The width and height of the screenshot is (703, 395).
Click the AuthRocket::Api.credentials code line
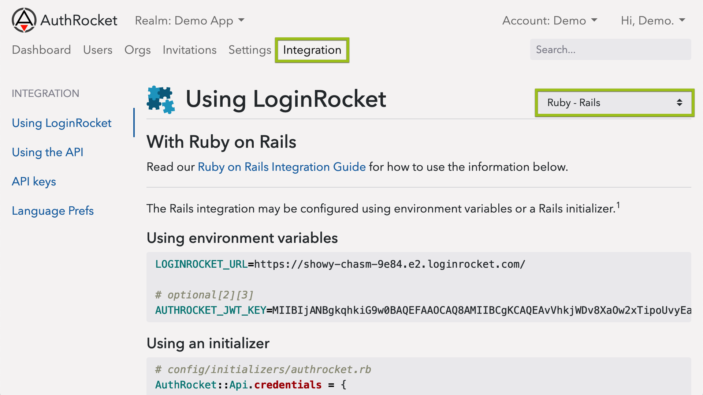click(251, 385)
